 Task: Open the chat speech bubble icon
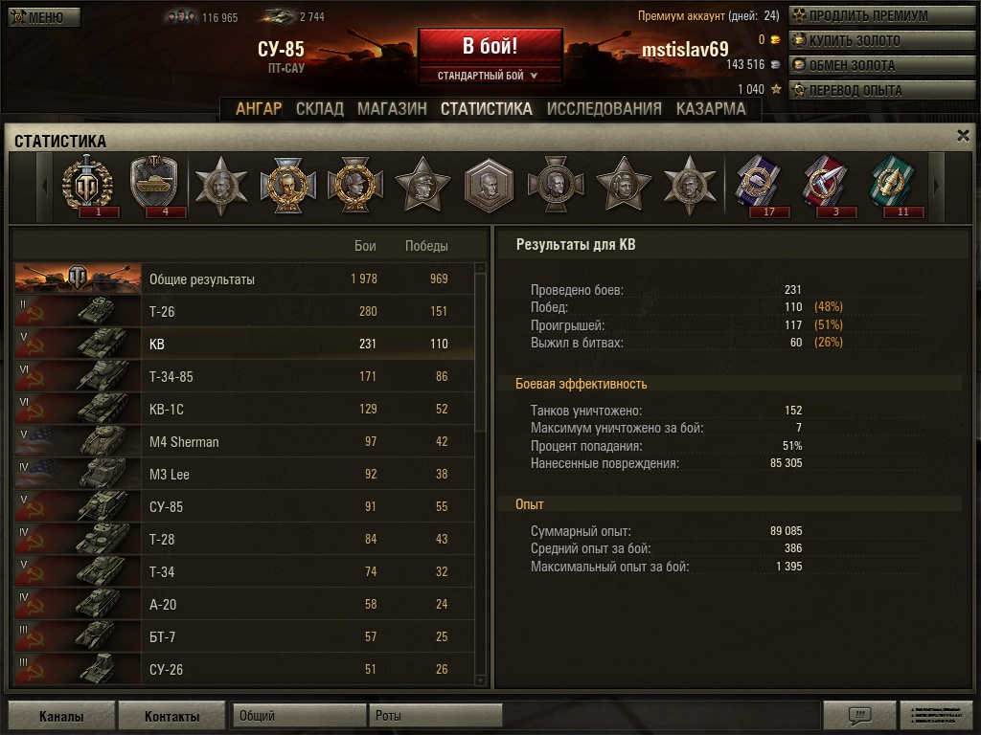[x=859, y=715]
